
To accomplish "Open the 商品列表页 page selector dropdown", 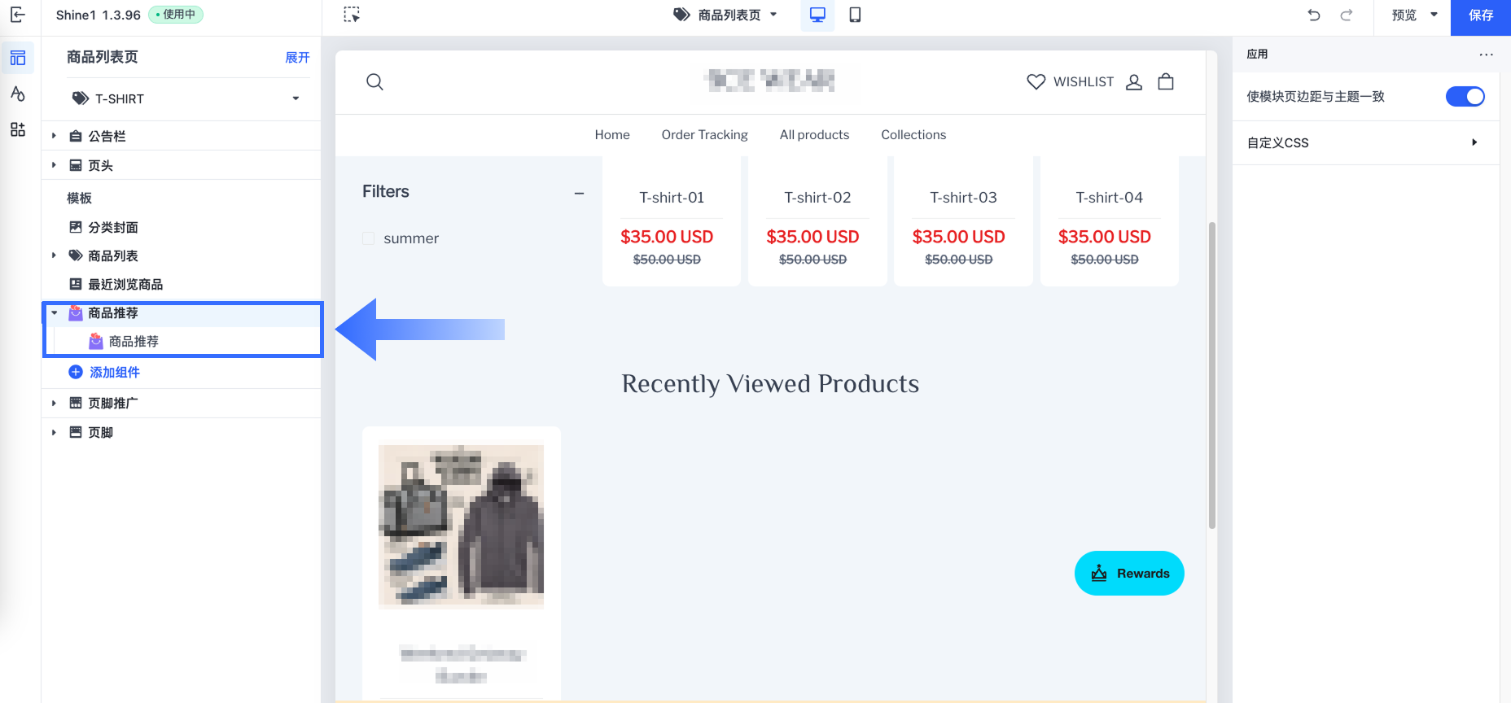I will coord(725,15).
